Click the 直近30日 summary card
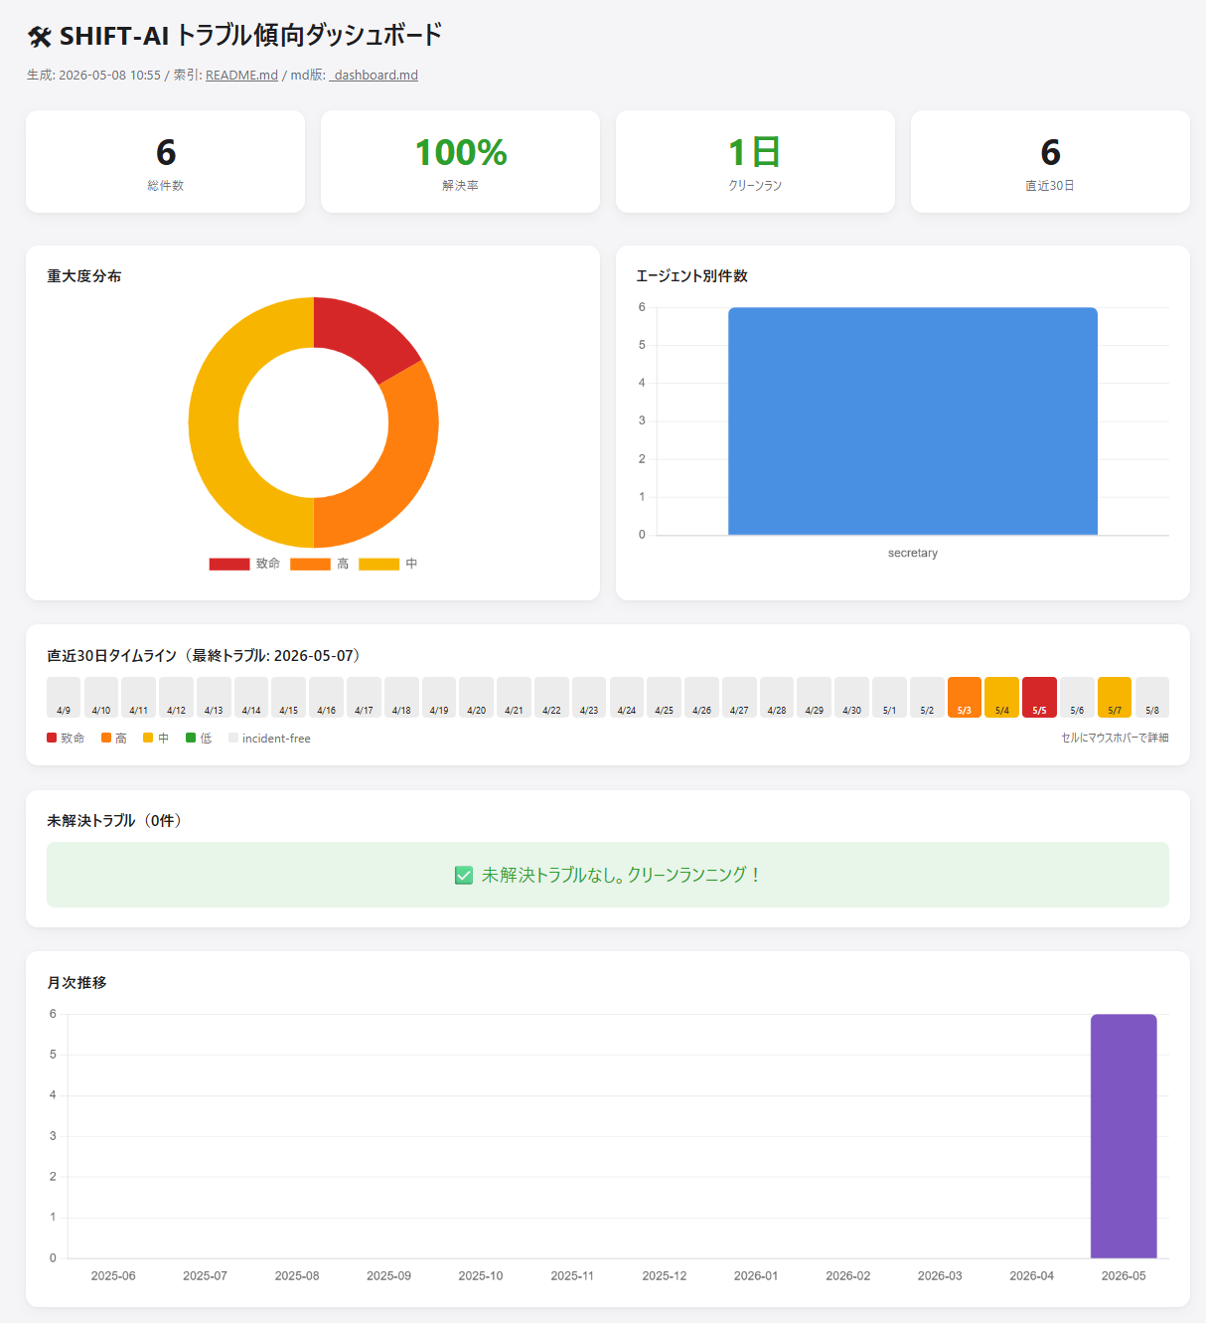Image resolution: width=1206 pixels, height=1323 pixels. coord(1050,161)
